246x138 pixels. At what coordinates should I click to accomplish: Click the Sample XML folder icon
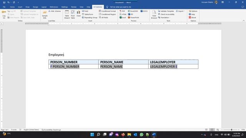coord(45,12)
